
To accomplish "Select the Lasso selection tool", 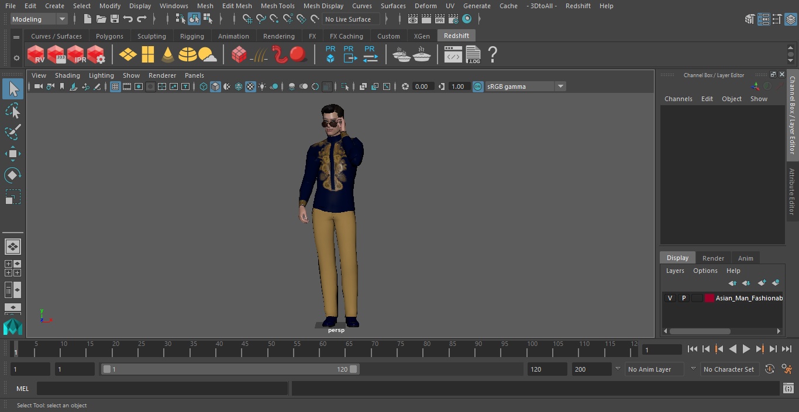I will point(13,110).
